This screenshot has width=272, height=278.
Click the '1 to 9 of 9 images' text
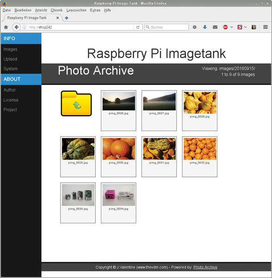[238, 75]
